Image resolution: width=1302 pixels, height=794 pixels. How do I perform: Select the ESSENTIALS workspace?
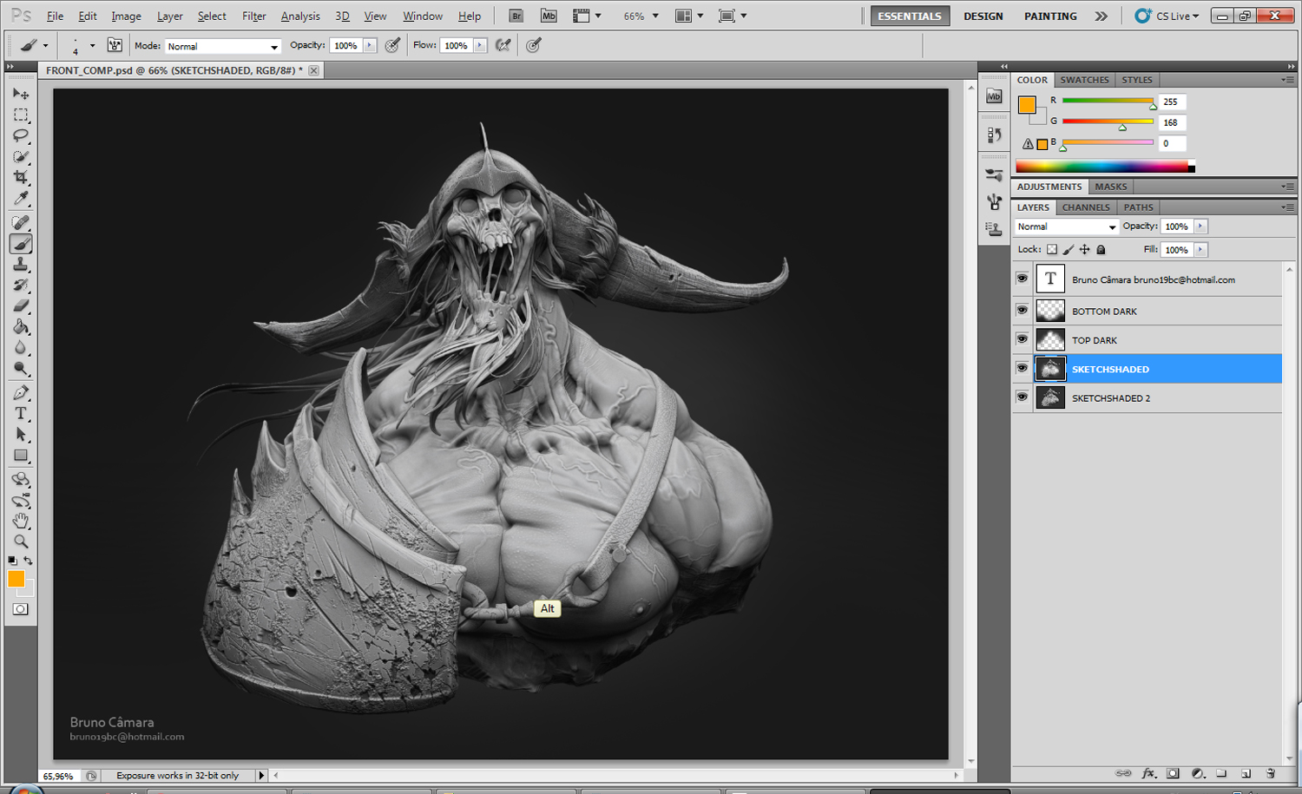(x=910, y=16)
